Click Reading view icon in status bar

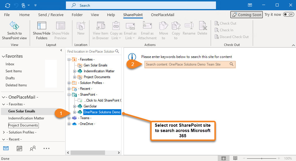point(235,158)
